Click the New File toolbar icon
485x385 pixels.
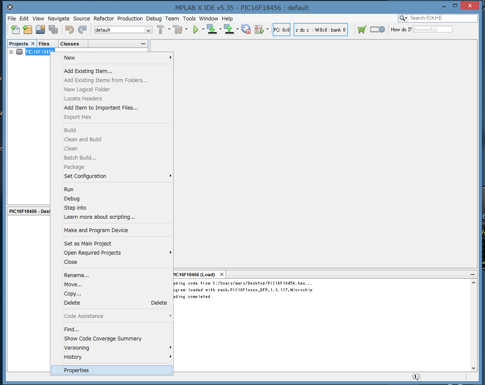(x=15, y=30)
